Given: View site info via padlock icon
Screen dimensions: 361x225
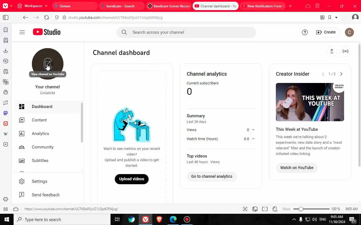Looking at the screenshot, I should coord(64,17).
